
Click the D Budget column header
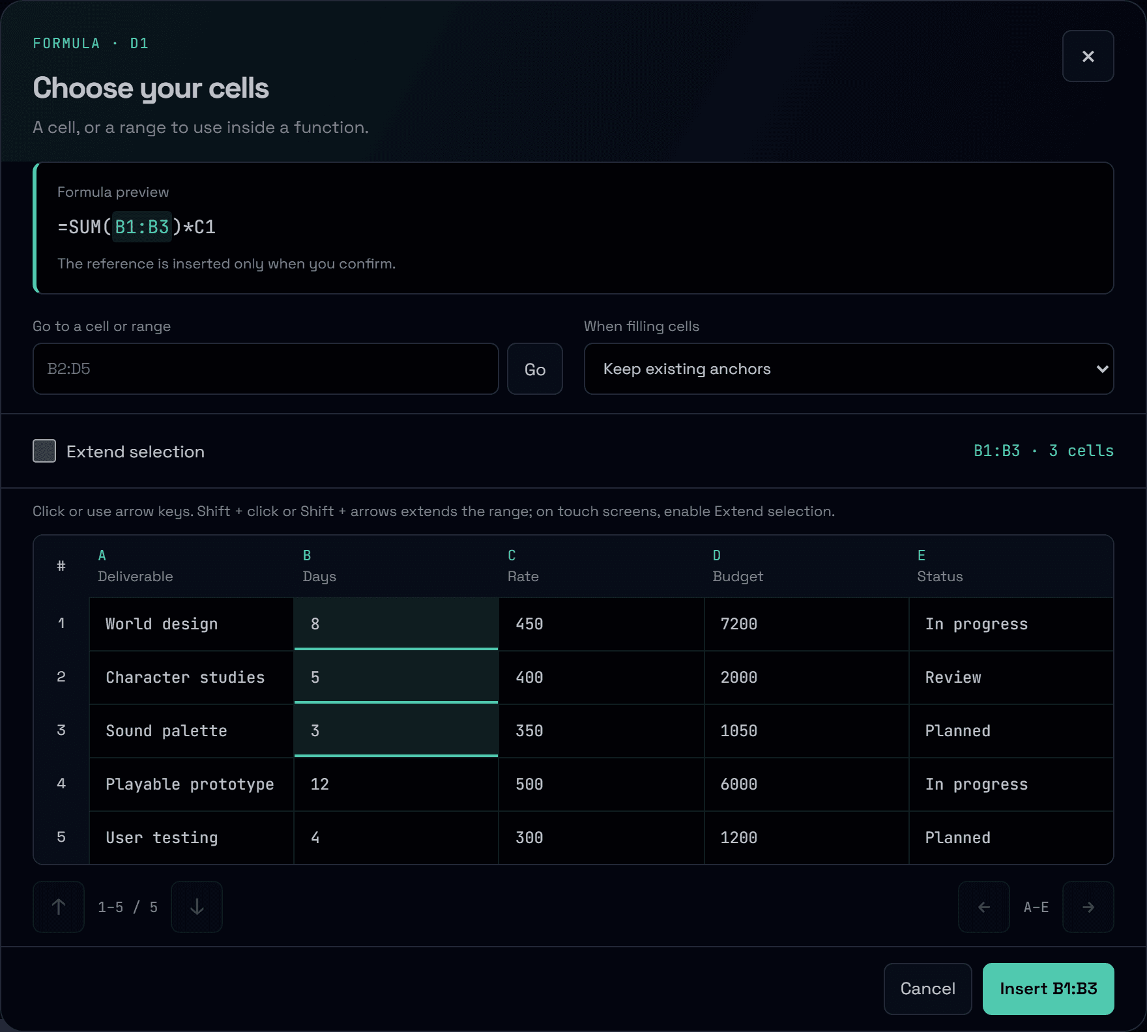click(x=807, y=566)
